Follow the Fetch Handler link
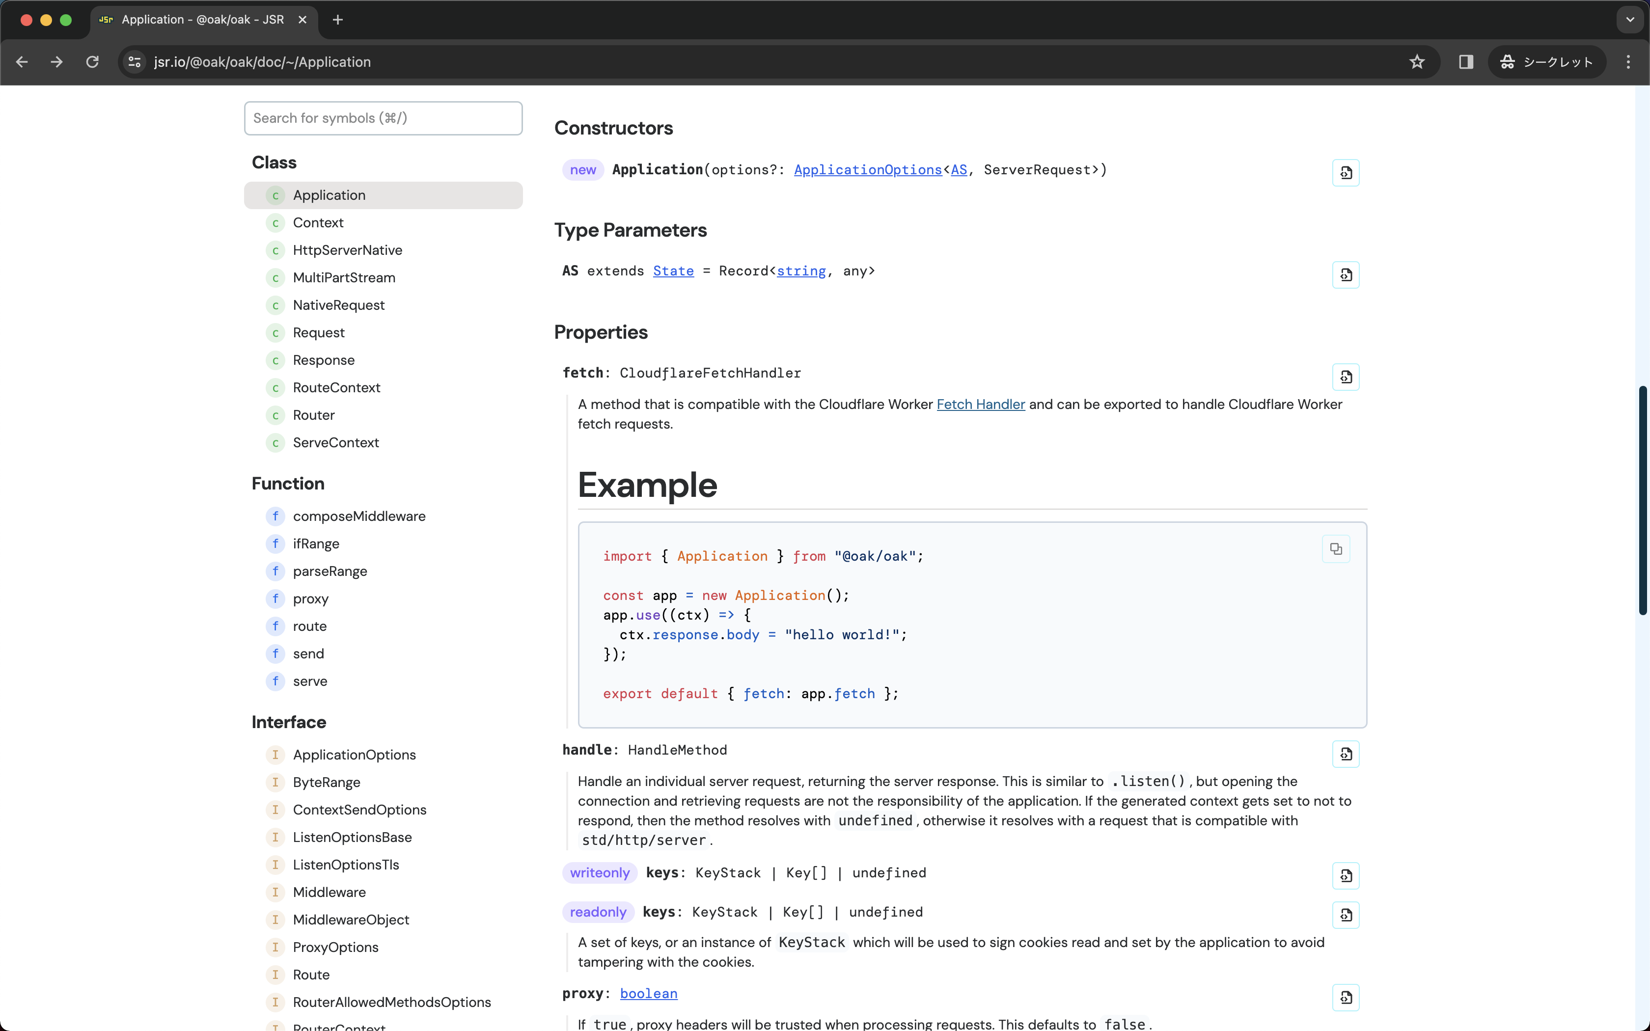The image size is (1650, 1031). coord(981,404)
